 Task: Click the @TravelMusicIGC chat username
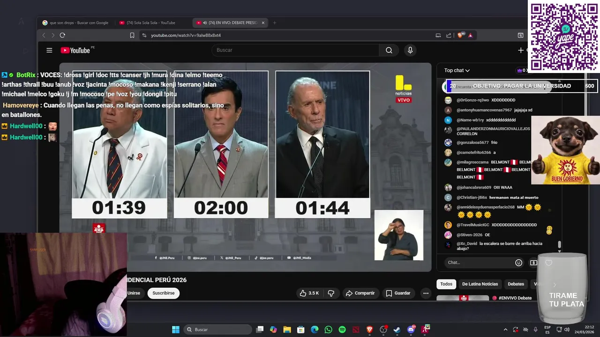473,225
